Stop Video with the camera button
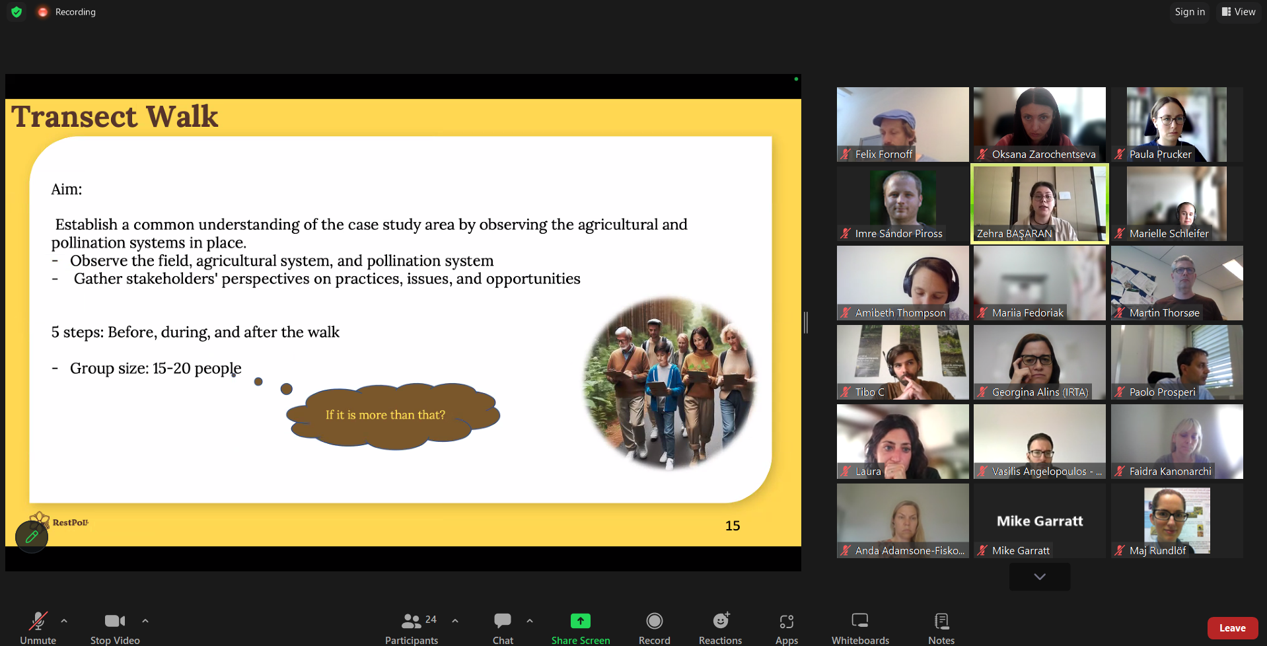Viewport: 1267px width, 646px height. [115, 628]
